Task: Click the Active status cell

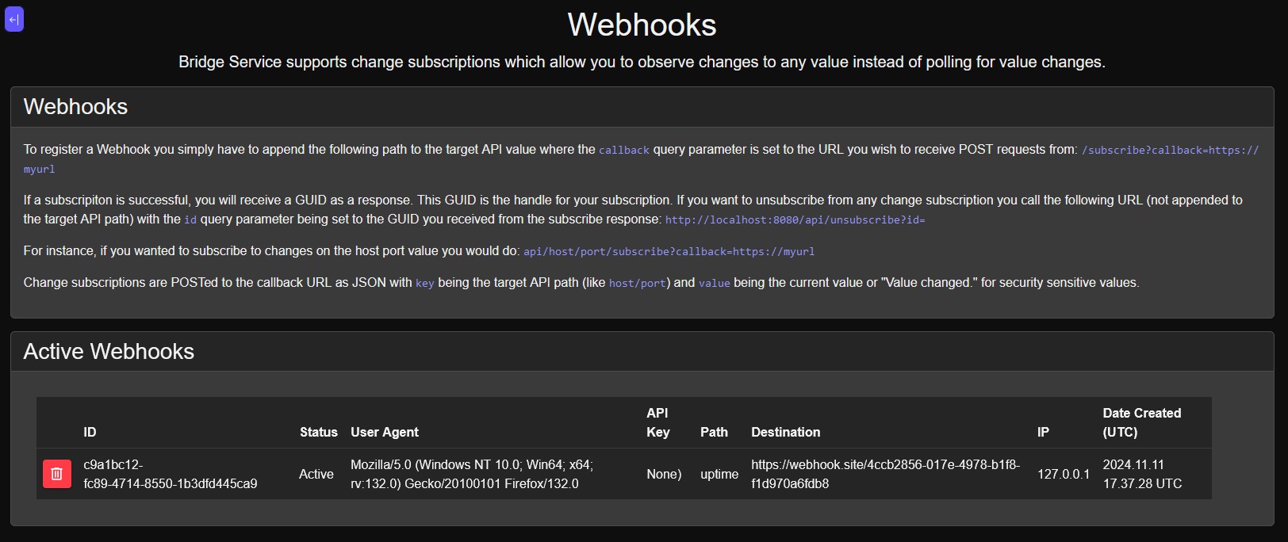Action: pos(316,474)
